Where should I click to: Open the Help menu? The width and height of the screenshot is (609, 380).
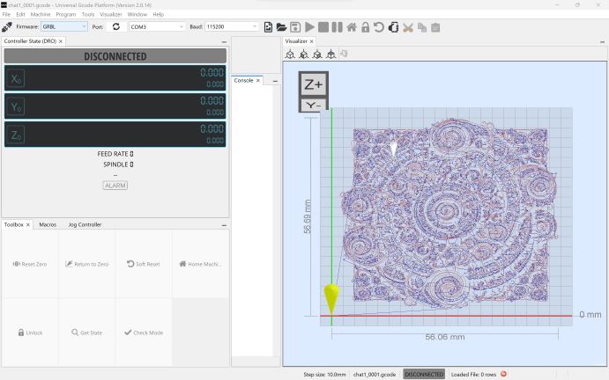pos(158,14)
